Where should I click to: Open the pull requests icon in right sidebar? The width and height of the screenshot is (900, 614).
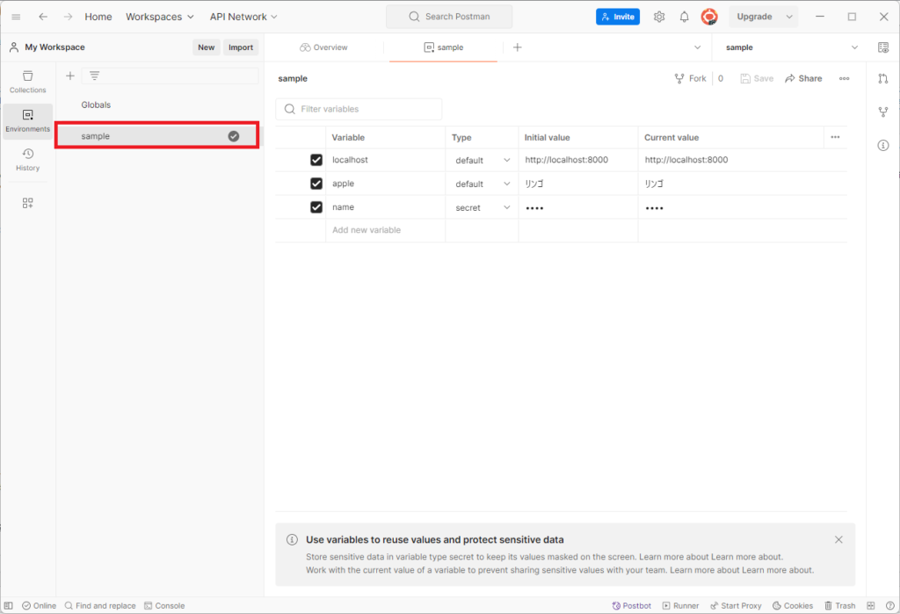pyautogui.click(x=883, y=78)
